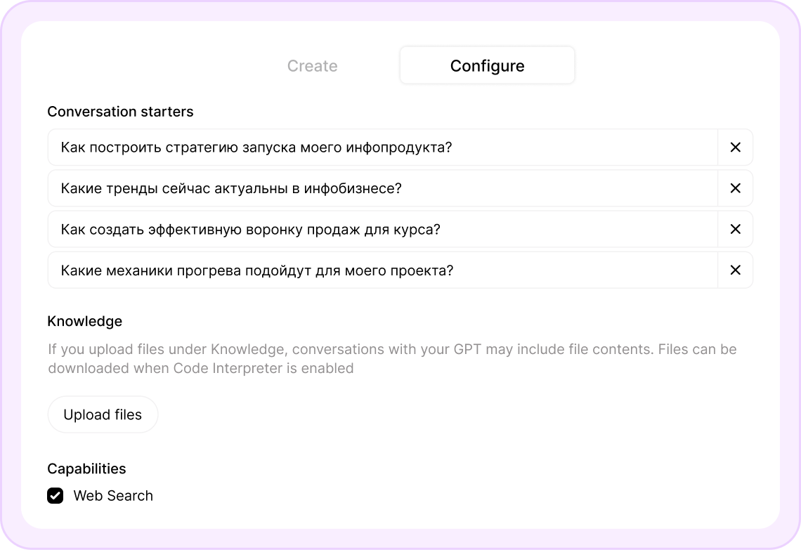Click the checkmark icon beside Web Search
Image resolution: width=801 pixels, height=550 pixels.
coord(55,495)
